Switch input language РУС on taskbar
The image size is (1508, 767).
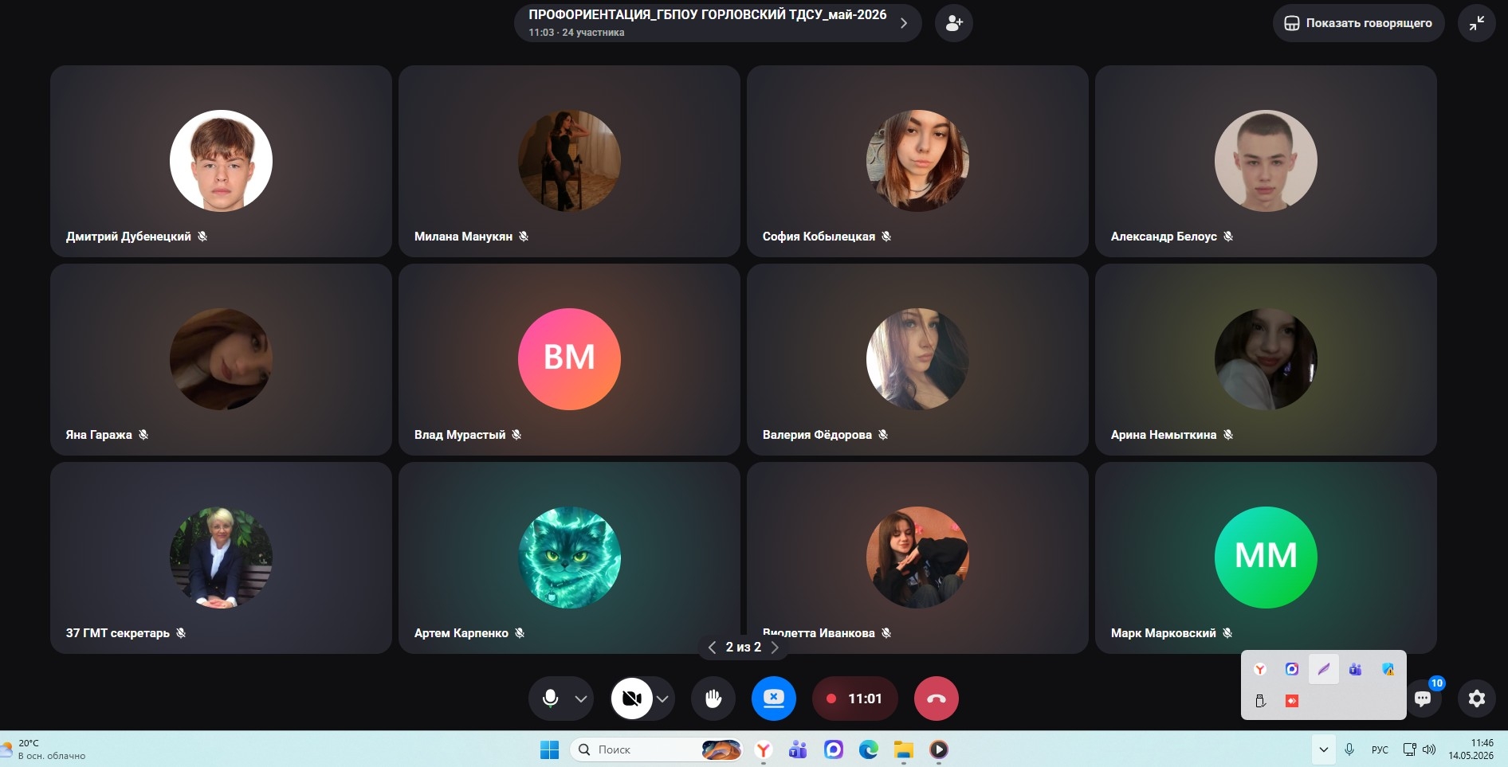click(x=1380, y=749)
